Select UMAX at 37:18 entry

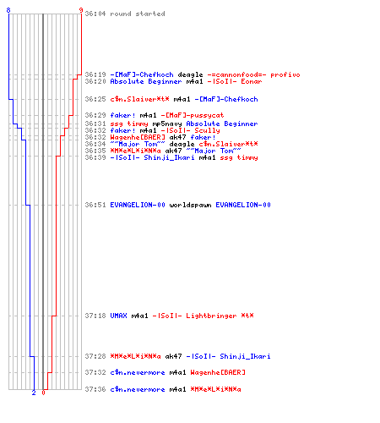tap(118, 316)
